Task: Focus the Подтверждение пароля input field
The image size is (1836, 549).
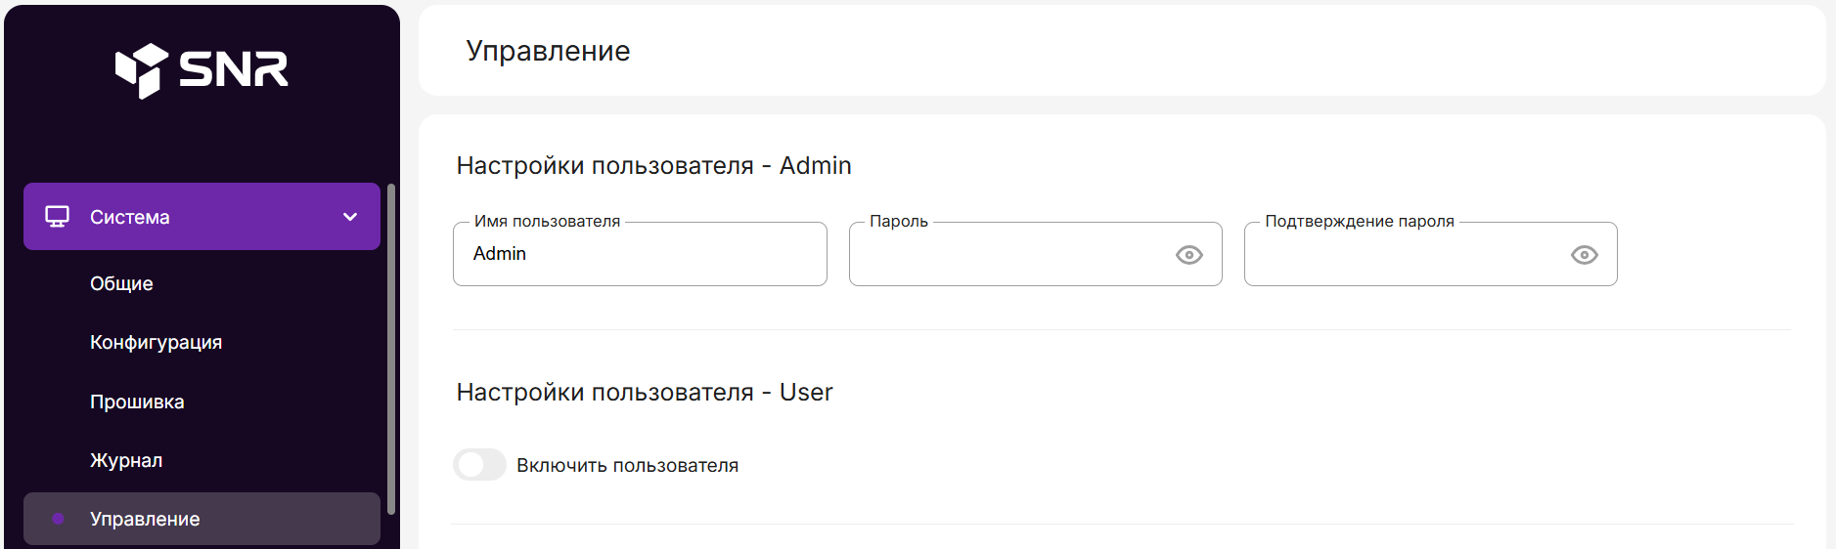Action: tap(1404, 254)
